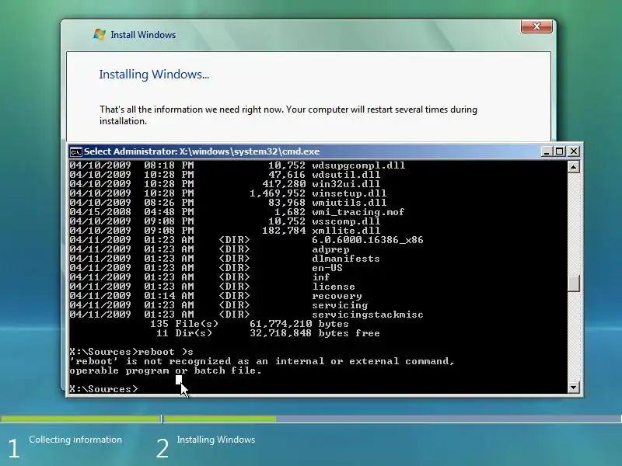Click the cmd.exe window title bar text
The height and width of the screenshot is (466, 622).
tap(202, 151)
